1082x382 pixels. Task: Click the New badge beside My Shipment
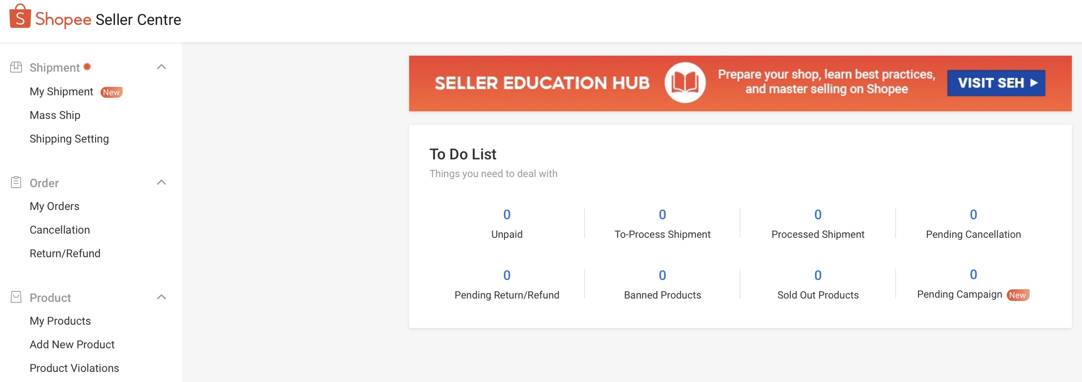[x=111, y=92]
